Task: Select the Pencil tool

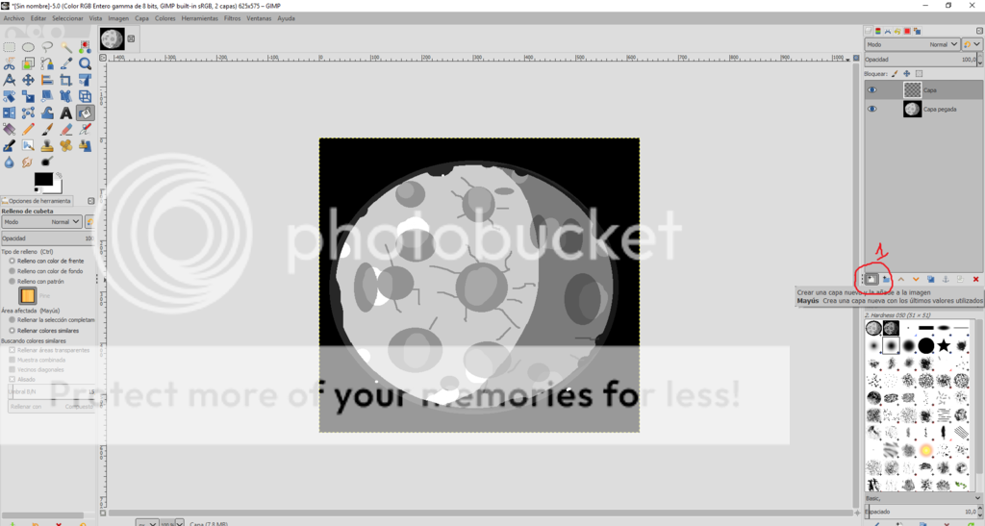Action: click(x=28, y=129)
